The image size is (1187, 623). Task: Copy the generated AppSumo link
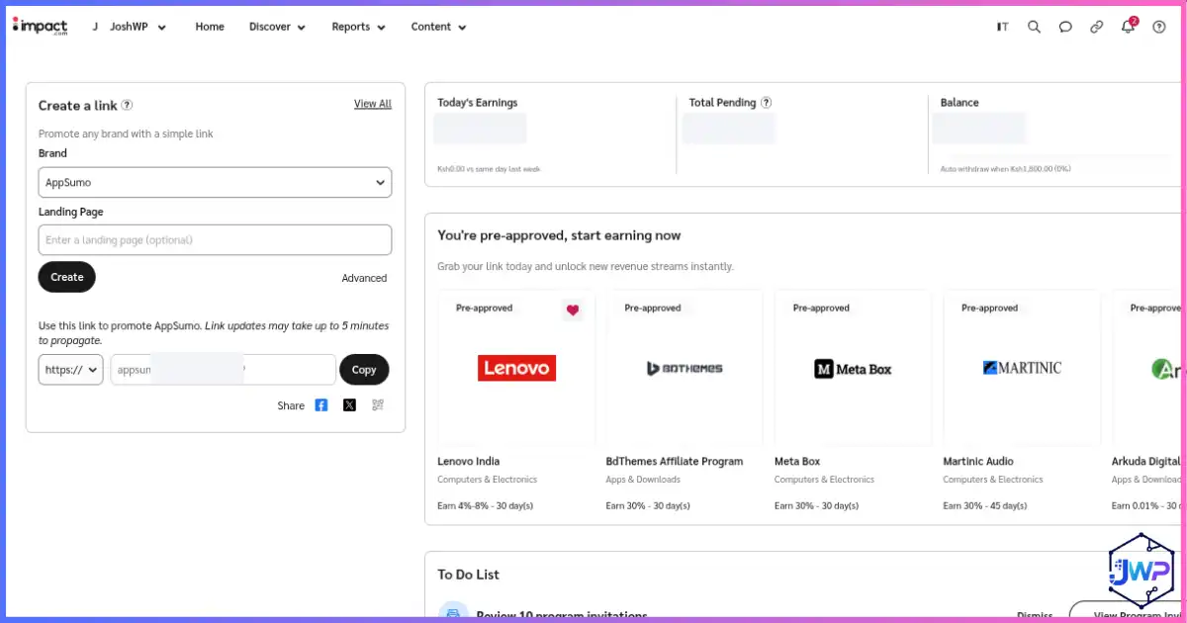364,370
